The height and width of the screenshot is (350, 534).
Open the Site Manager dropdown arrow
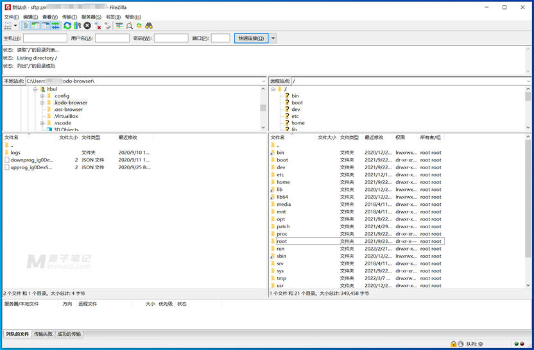coord(15,26)
